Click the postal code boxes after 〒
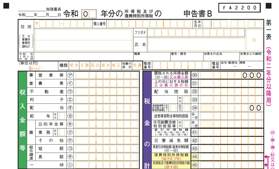Viewport: 279px width, 169px height. pos(65,24)
